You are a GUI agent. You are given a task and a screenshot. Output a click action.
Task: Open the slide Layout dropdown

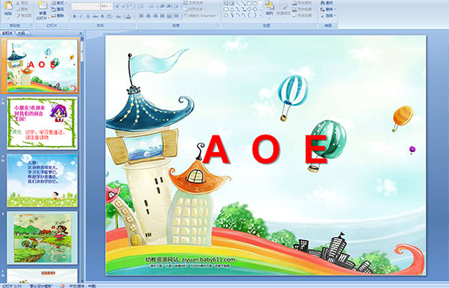[x=59, y=3]
